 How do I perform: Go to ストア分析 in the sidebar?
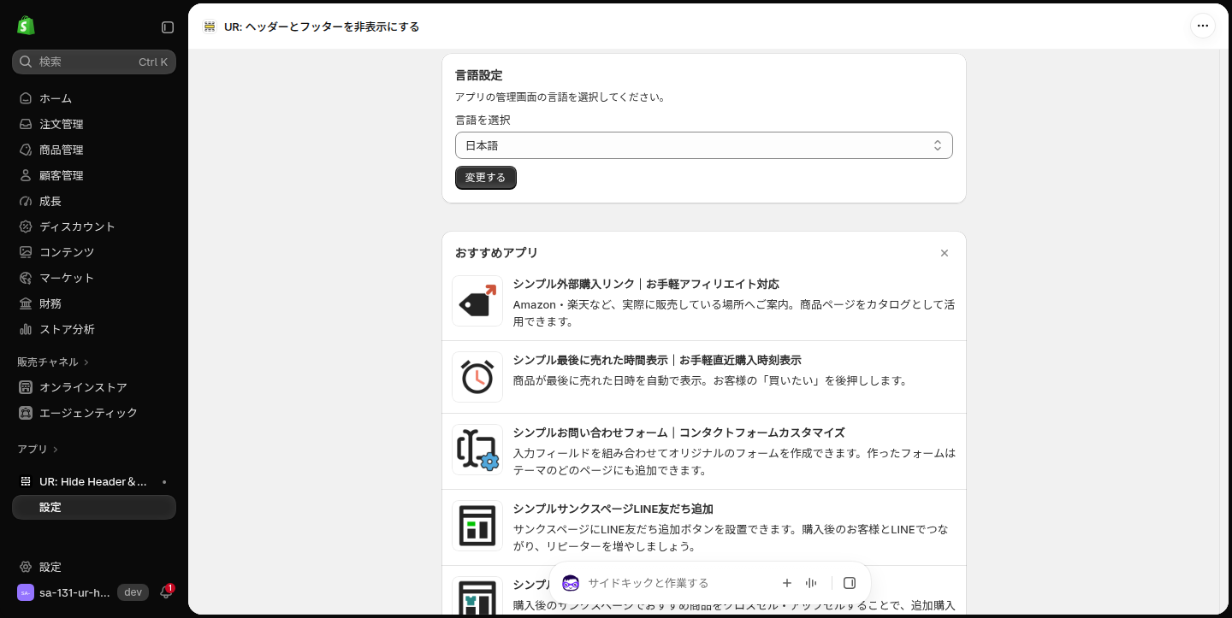point(94,329)
